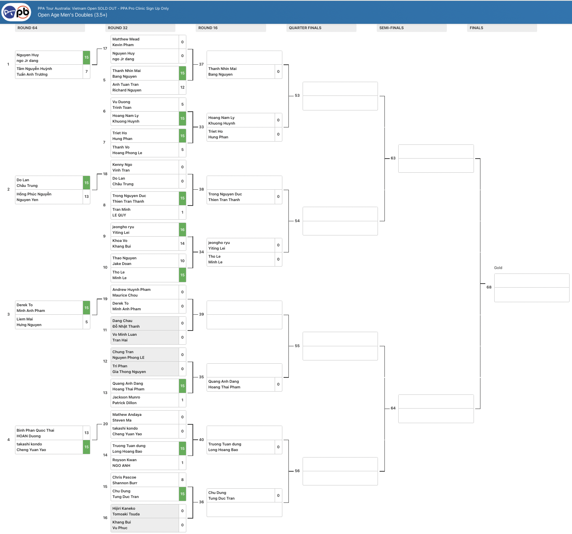Click match number 17 label
Image resolution: width=572 pixels, height=534 pixels.
105,49
